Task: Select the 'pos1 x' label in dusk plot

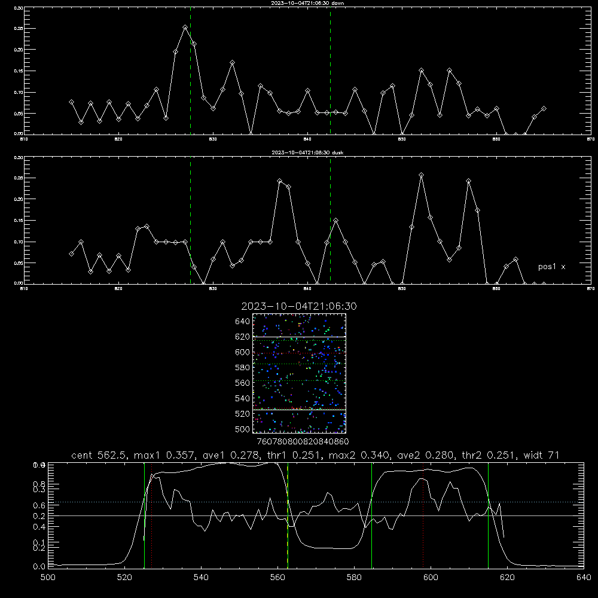Action: (551, 267)
